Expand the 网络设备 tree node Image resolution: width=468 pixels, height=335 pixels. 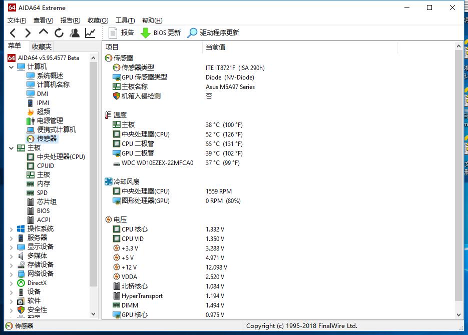[12, 274]
